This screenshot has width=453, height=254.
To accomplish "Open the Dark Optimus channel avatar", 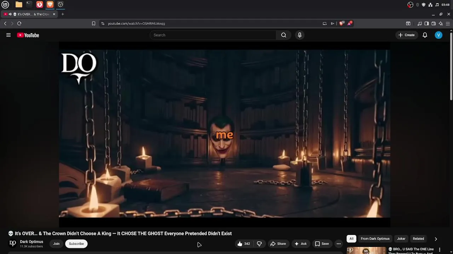I will [x=13, y=243].
